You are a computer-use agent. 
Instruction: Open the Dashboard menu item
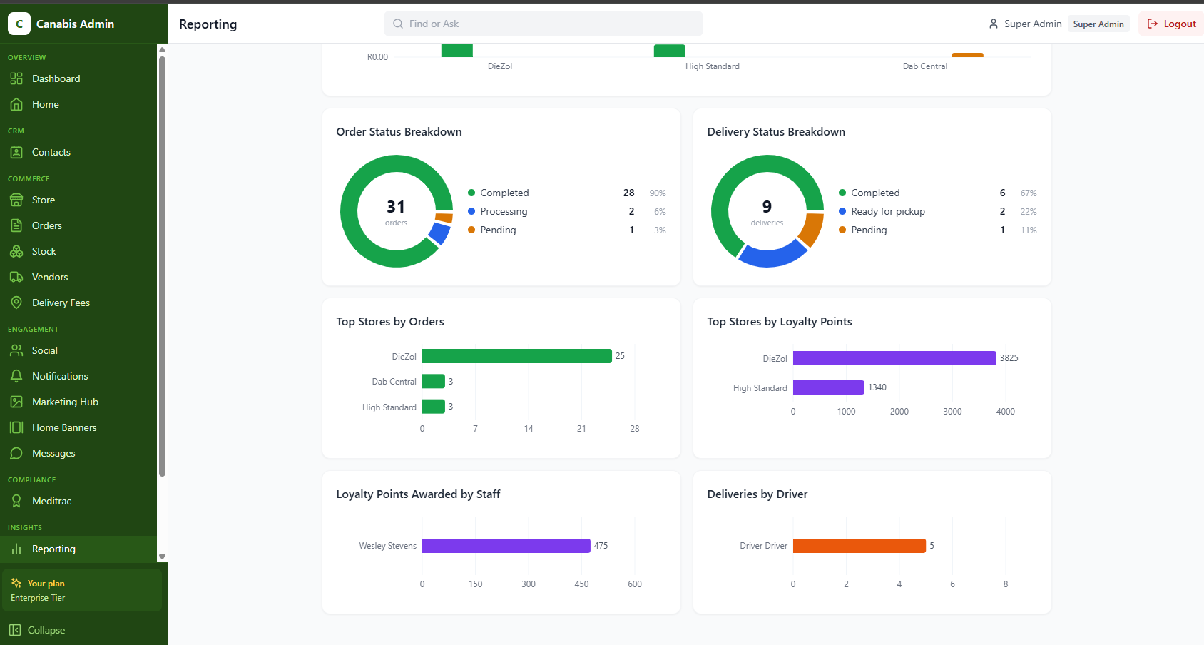click(x=56, y=78)
